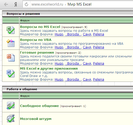Open moderator _Boroda_ in Вопросы по VBA row
This screenshot has width=133, height=125.
[x=73, y=47]
